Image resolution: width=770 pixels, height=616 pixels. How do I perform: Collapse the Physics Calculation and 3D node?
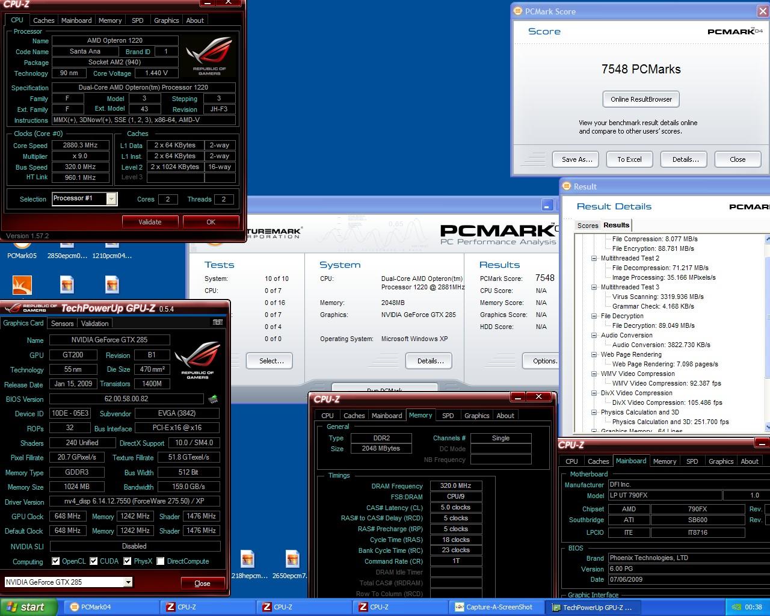click(x=594, y=412)
